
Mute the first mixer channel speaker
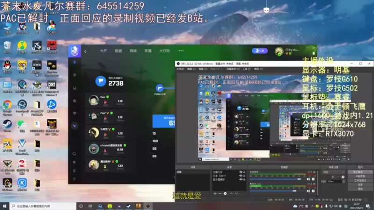[308, 179]
